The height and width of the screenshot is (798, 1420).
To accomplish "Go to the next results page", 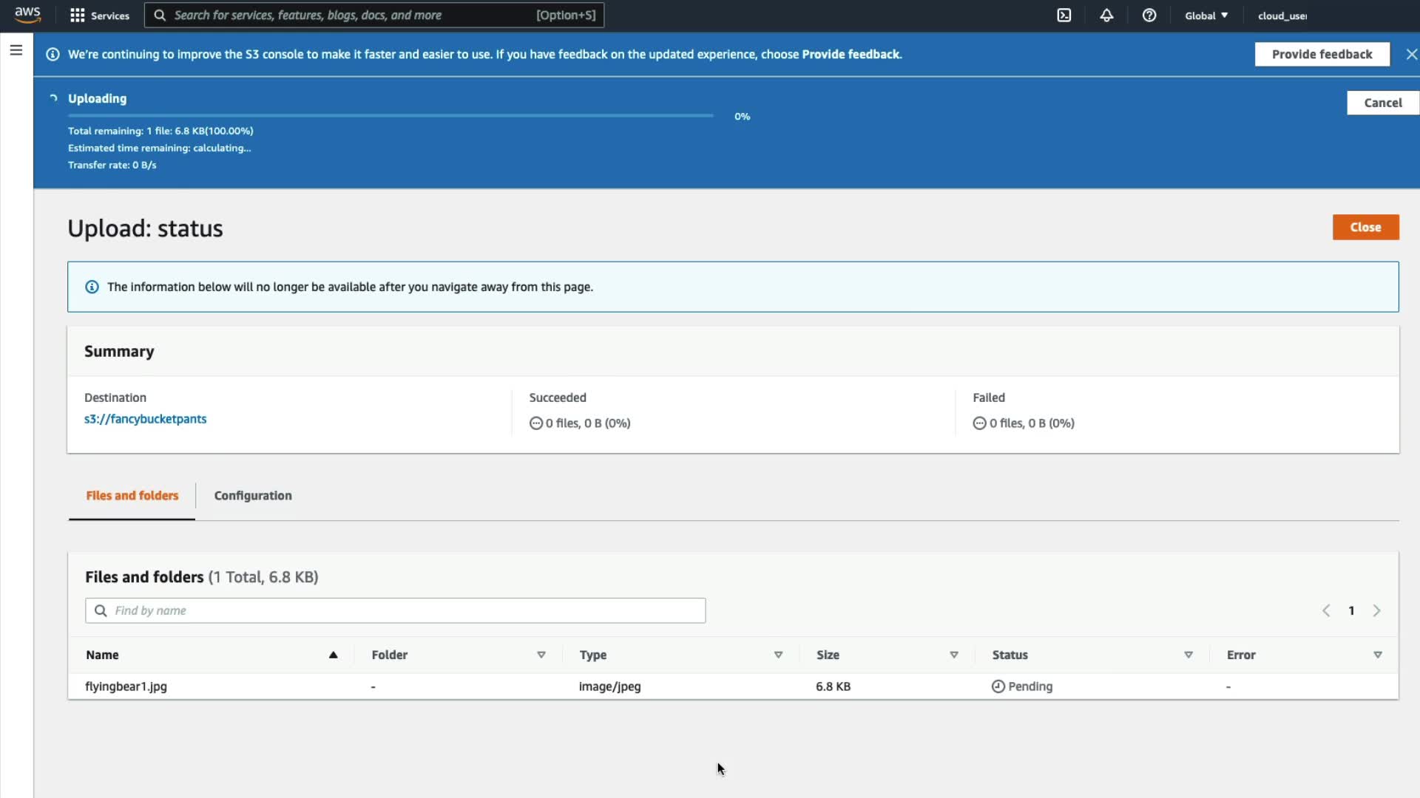I will click(x=1376, y=610).
